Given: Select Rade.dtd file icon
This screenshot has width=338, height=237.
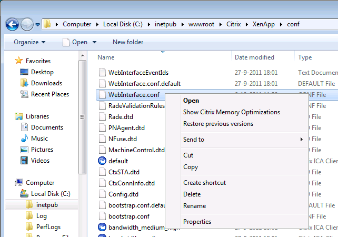Looking at the screenshot, I should pyautogui.click(x=102, y=117).
